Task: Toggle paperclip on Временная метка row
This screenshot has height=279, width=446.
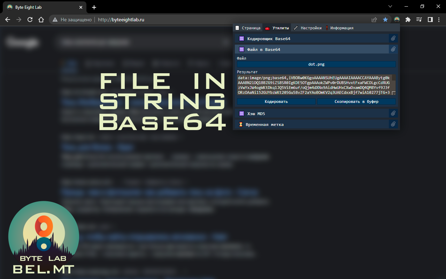Action: (393, 124)
